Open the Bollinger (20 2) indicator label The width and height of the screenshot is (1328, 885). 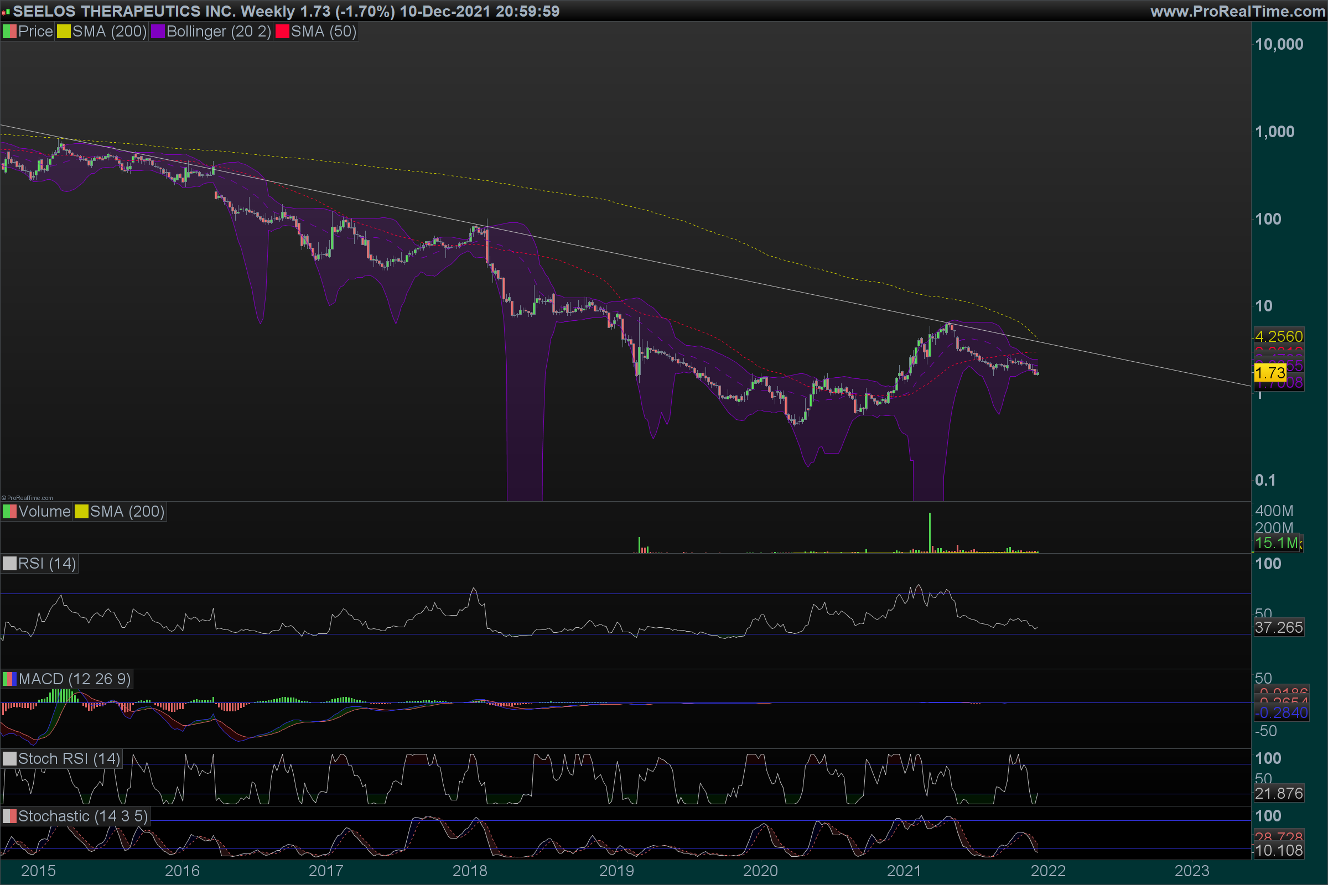pos(219,32)
